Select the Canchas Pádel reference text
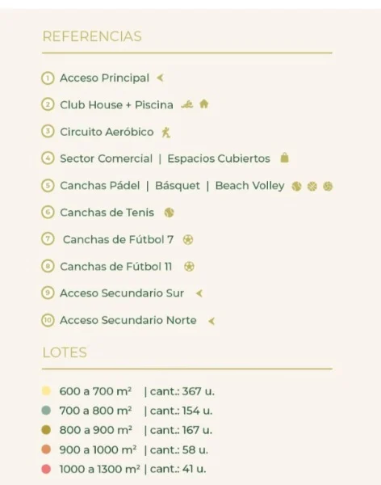Screen dimensions: 381x485 point(100,186)
